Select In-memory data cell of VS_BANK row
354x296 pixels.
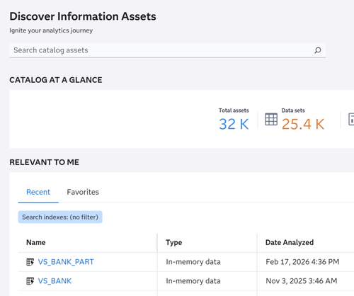coord(193,281)
